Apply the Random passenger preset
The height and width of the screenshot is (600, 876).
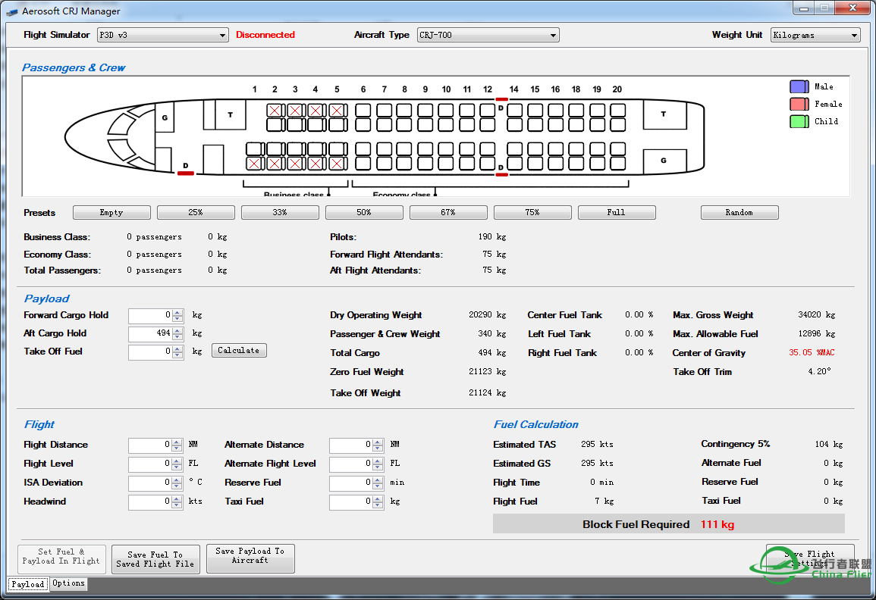739,213
